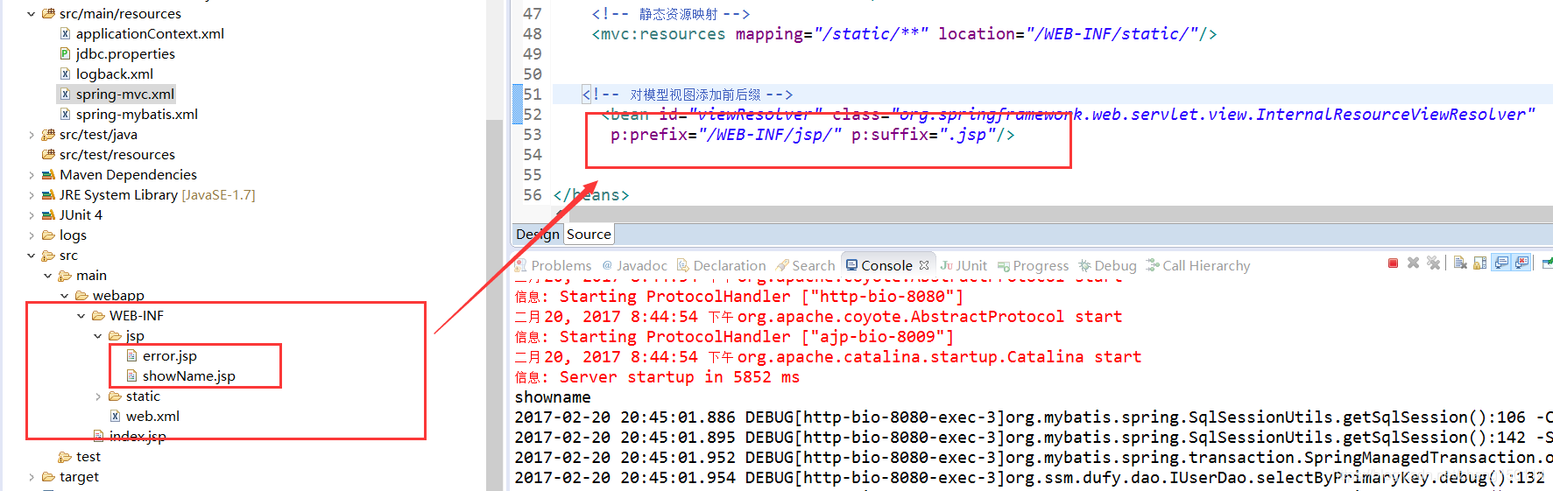This screenshot has width=1553, height=491.
Task: Select index.jsp file
Action: click(x=137, y=437)
